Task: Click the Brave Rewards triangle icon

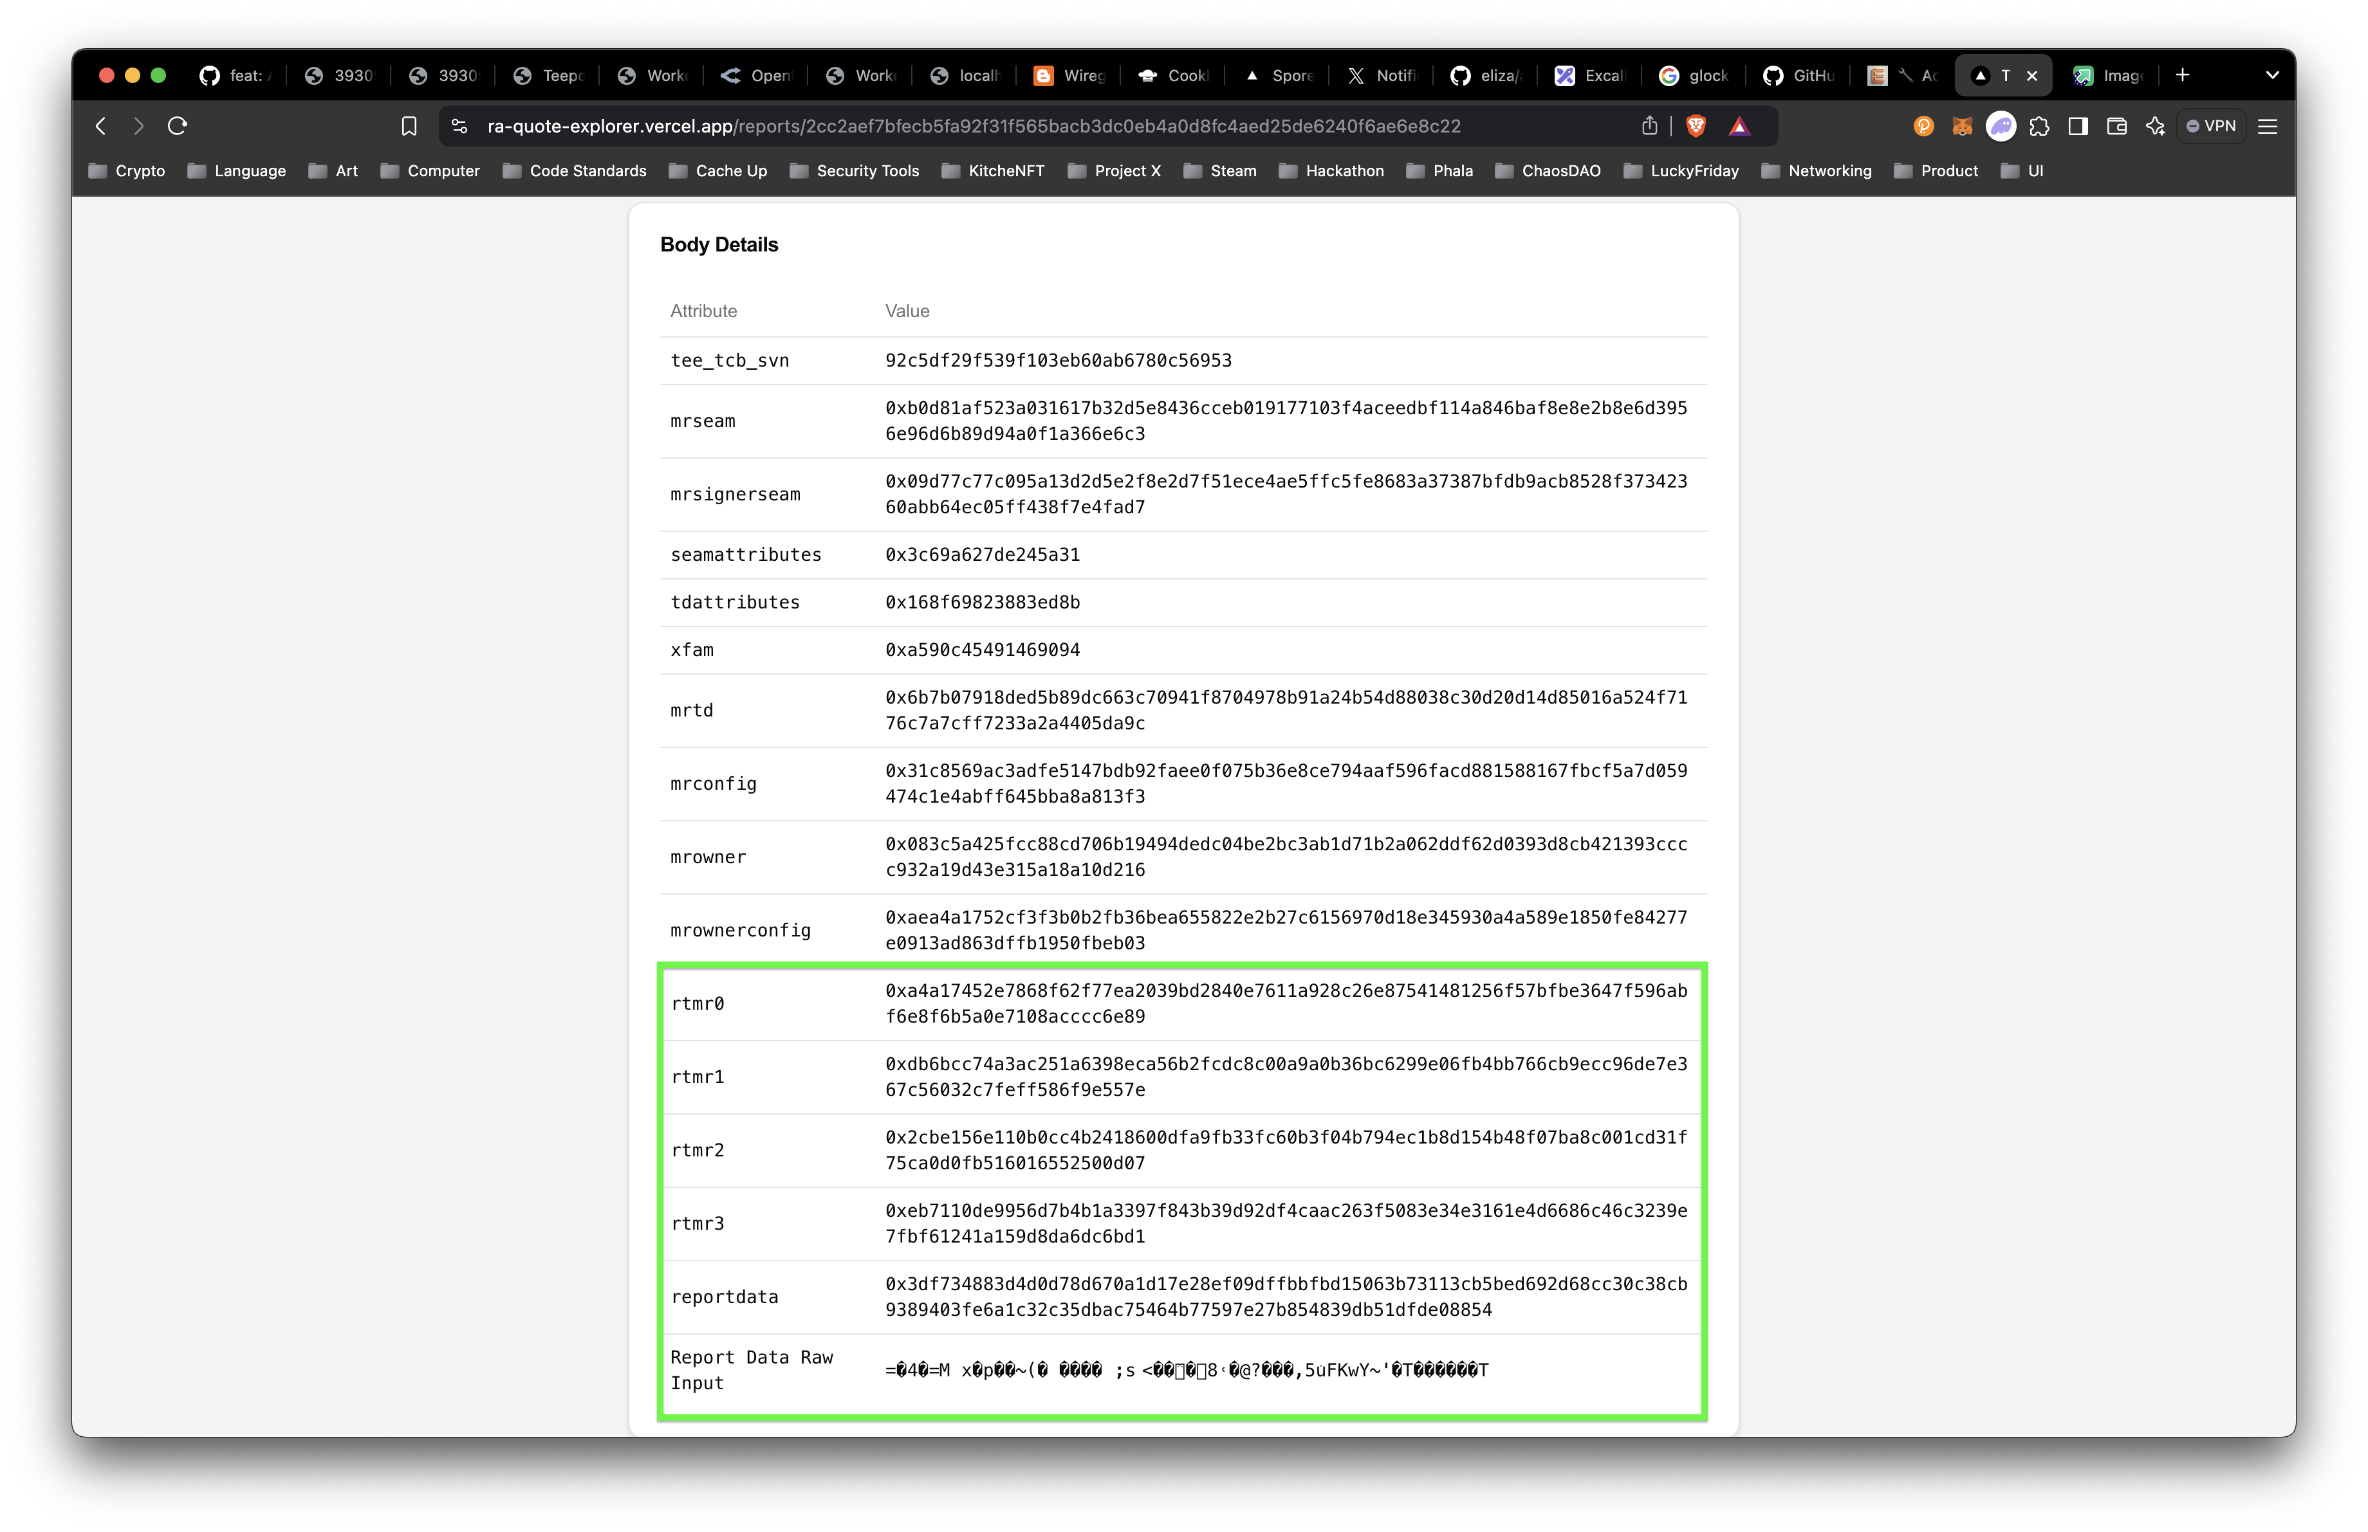Action: tap(1738, 126)
